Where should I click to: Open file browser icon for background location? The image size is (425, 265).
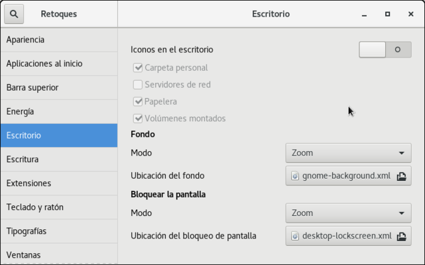[x=401, y=176]
